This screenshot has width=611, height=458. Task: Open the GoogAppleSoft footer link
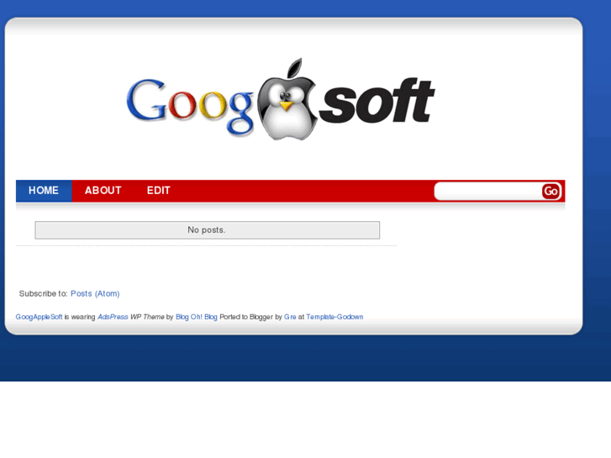(x=39, y=317)
